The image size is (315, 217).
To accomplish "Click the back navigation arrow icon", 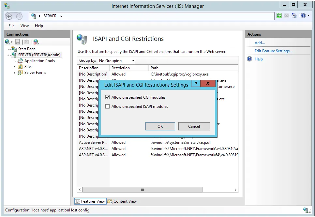I will [9, 16].
